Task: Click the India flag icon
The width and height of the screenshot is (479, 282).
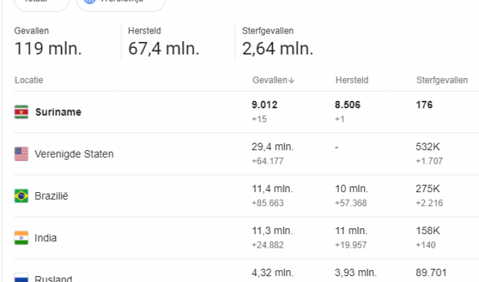Action: click(x=22, y=238)
